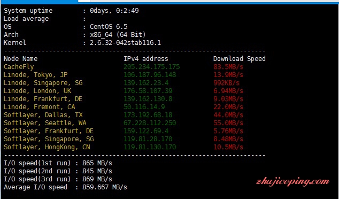Select the Softlayer, HongKong, CN node name

[x=47, y=147]
